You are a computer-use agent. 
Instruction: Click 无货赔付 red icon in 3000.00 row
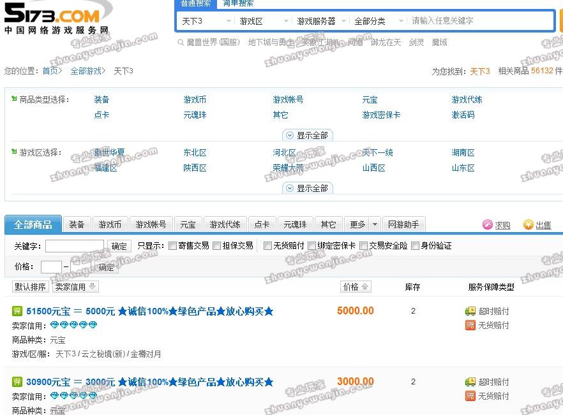pos(470,396)
